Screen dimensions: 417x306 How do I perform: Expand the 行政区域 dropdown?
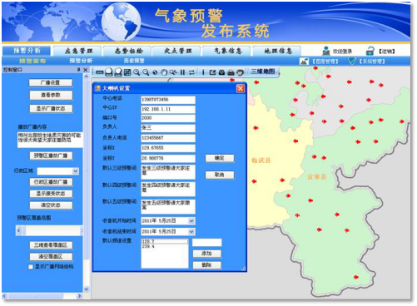point(76,171)
